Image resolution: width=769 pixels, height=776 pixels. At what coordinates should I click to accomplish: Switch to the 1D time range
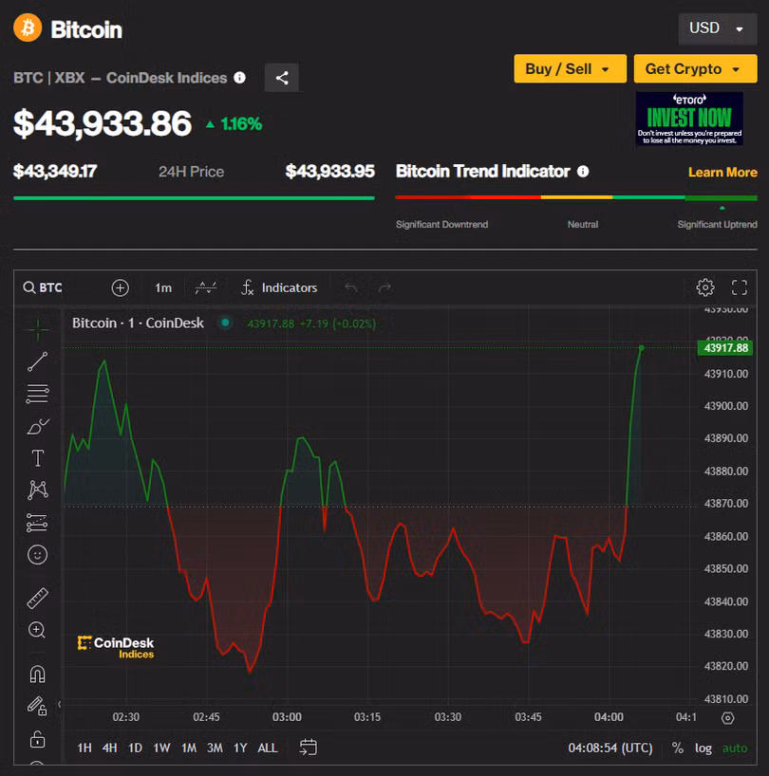135,748
